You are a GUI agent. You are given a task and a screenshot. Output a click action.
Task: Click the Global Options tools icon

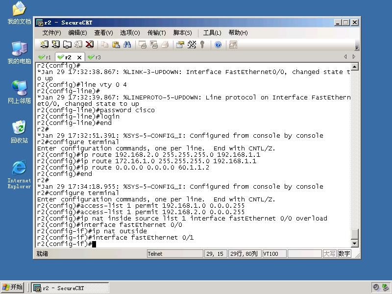[x=192, y=45]
